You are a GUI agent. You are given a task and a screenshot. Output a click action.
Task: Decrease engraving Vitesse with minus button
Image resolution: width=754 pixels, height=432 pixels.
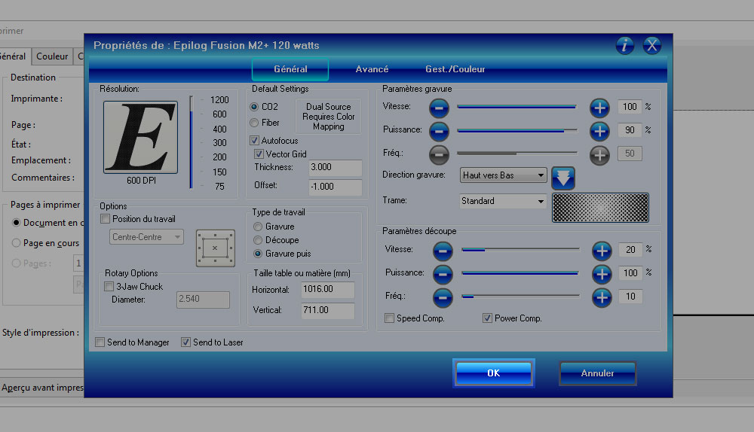[439, 108]
